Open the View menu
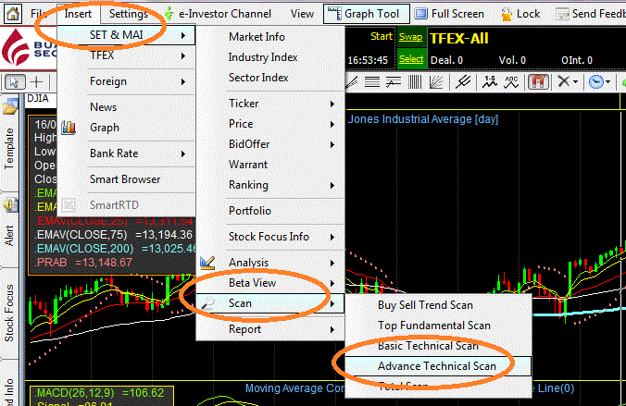The width and height of the screenshot is (626, 406). pos(302,14)
